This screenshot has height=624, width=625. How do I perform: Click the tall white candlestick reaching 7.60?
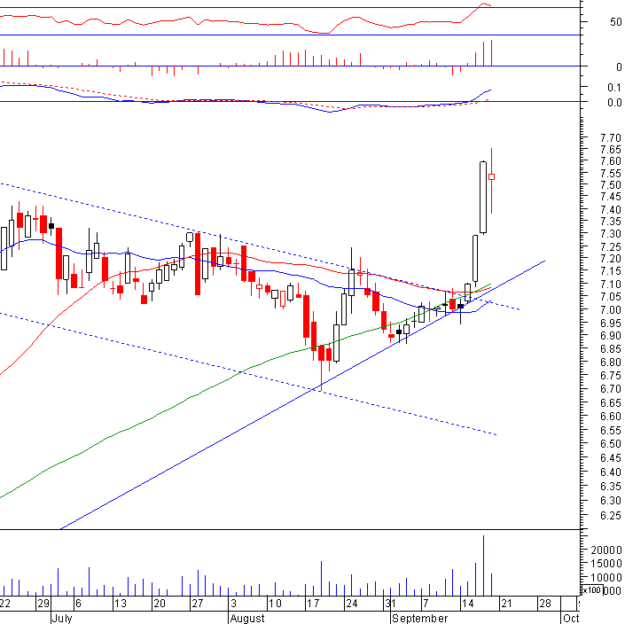pos(483,198)
